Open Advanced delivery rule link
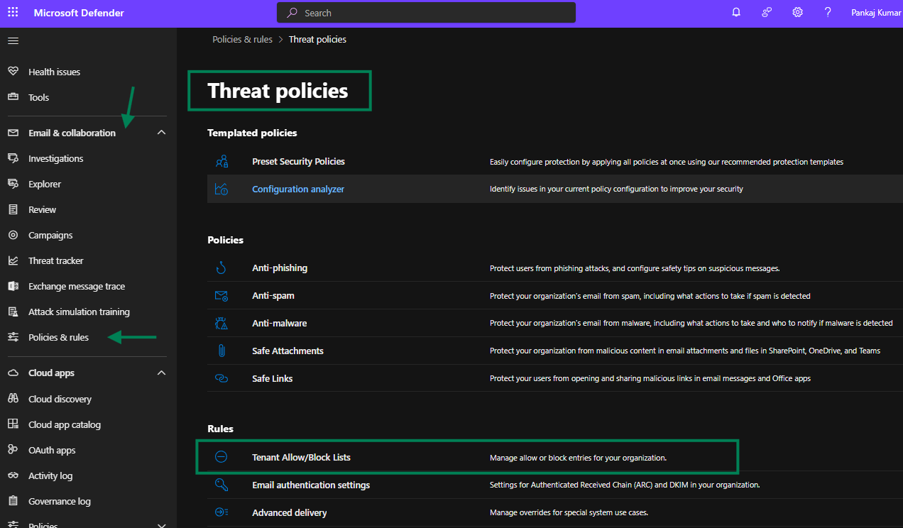This screenshot has width=903, height=528. 290,512
